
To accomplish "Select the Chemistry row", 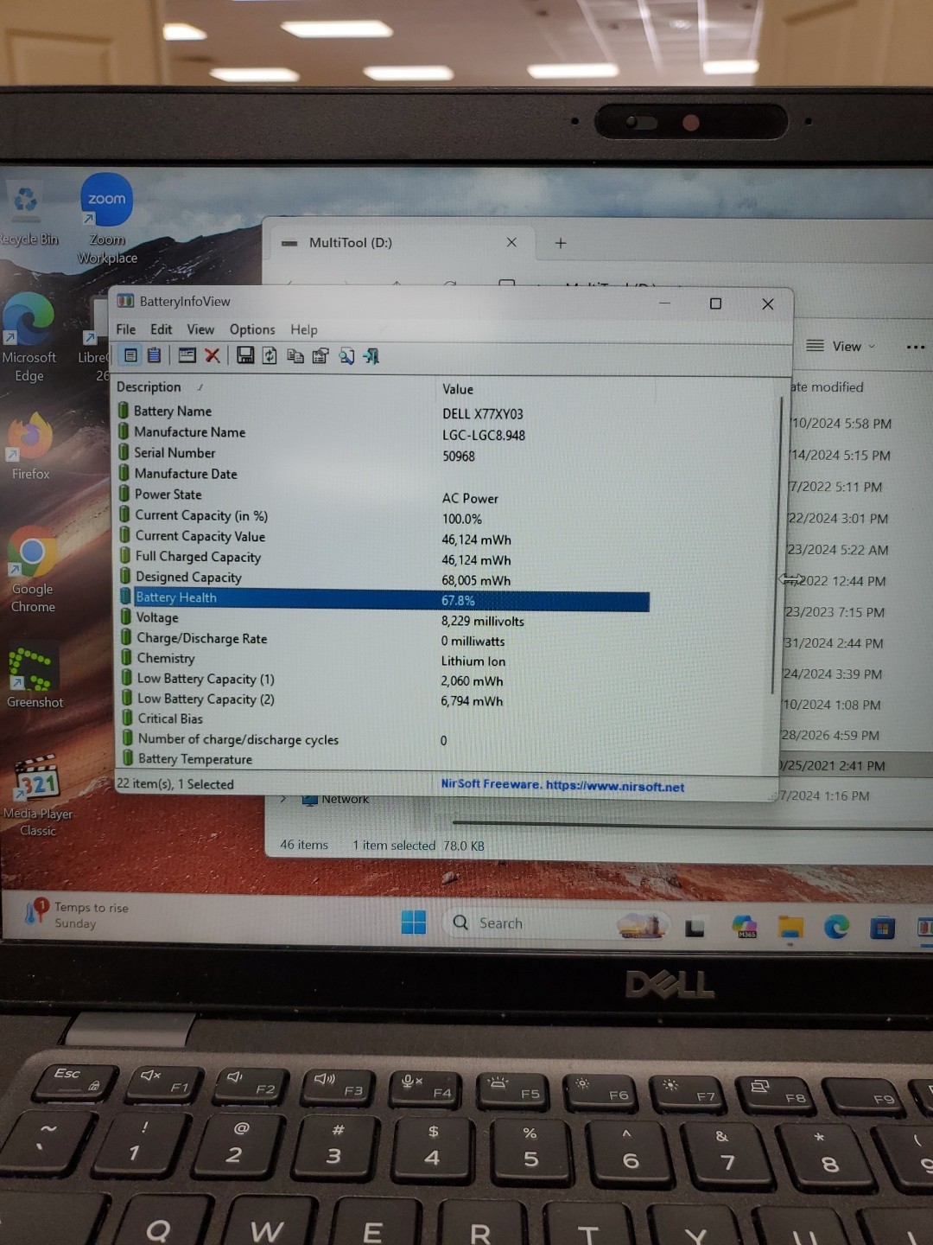I will coord(384,659).
